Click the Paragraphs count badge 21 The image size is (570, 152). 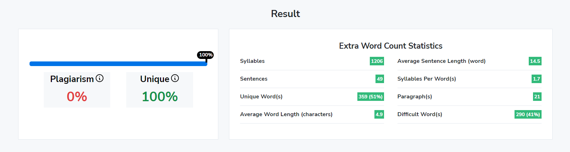(537, 97)
